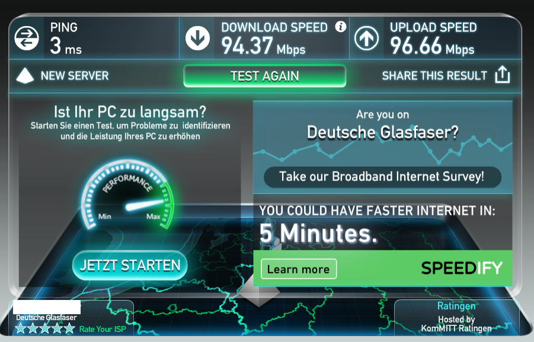
Task: Click the upload speed arrow icon
Action: 366,38
